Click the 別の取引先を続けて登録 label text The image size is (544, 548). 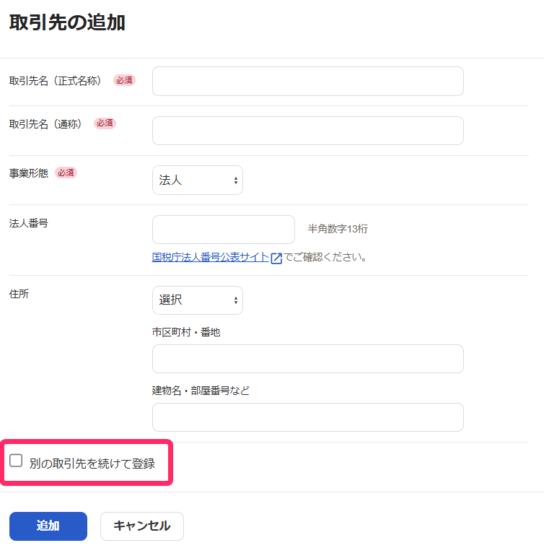[92, 464]
